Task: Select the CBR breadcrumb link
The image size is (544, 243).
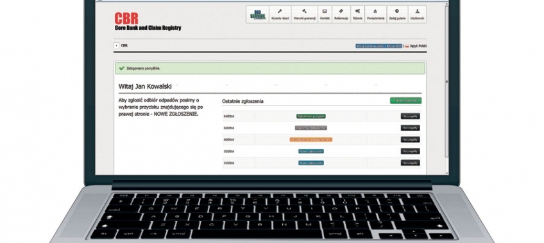Action: (x=124, y=45)
